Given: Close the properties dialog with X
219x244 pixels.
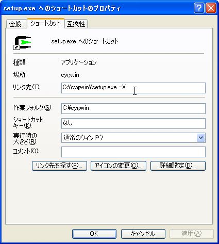Looking at the screenshot, I should pos(211,8).
